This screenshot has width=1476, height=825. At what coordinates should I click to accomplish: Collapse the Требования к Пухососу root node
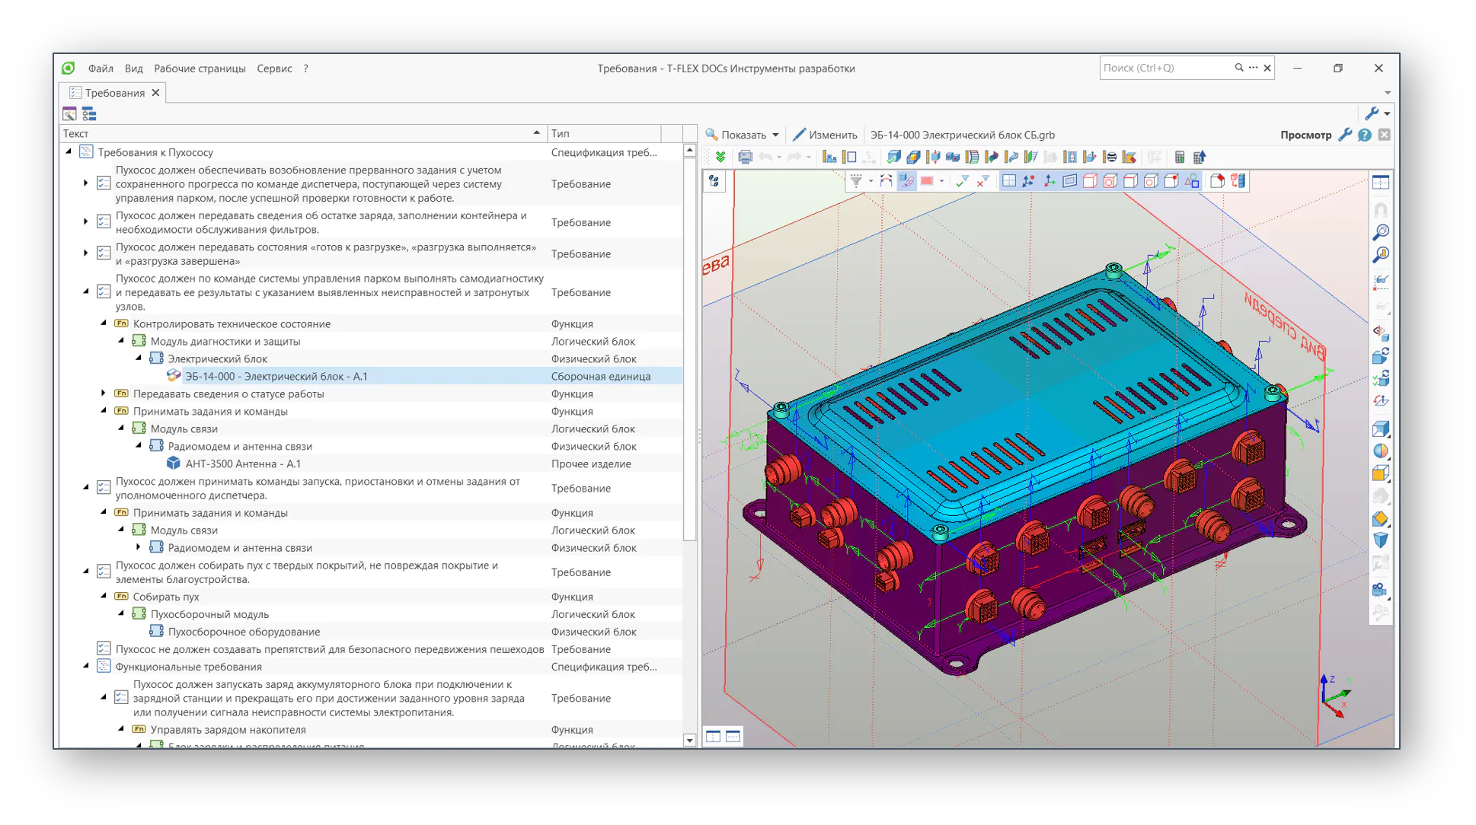pyautogui.click(x=69, y=152)
